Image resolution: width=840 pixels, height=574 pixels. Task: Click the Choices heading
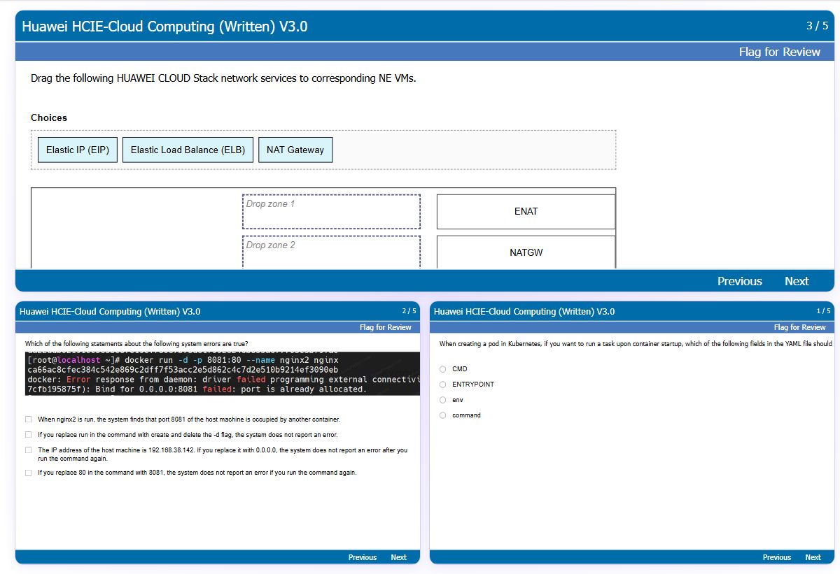[x=49, y=117]
